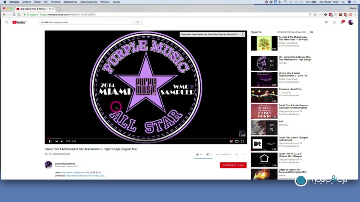Open Ron Hall & The MuthaFunkaz thumbnail
Viewport: 360px width, 202px height.
point(264,43)
